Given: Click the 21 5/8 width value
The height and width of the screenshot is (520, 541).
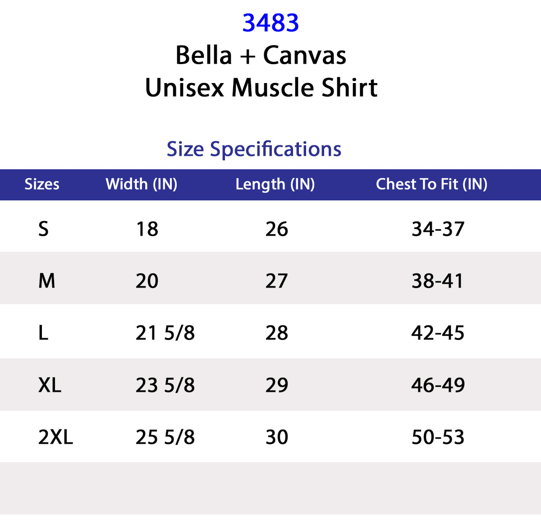Looking at the screenshot, I should coord(165,333).
